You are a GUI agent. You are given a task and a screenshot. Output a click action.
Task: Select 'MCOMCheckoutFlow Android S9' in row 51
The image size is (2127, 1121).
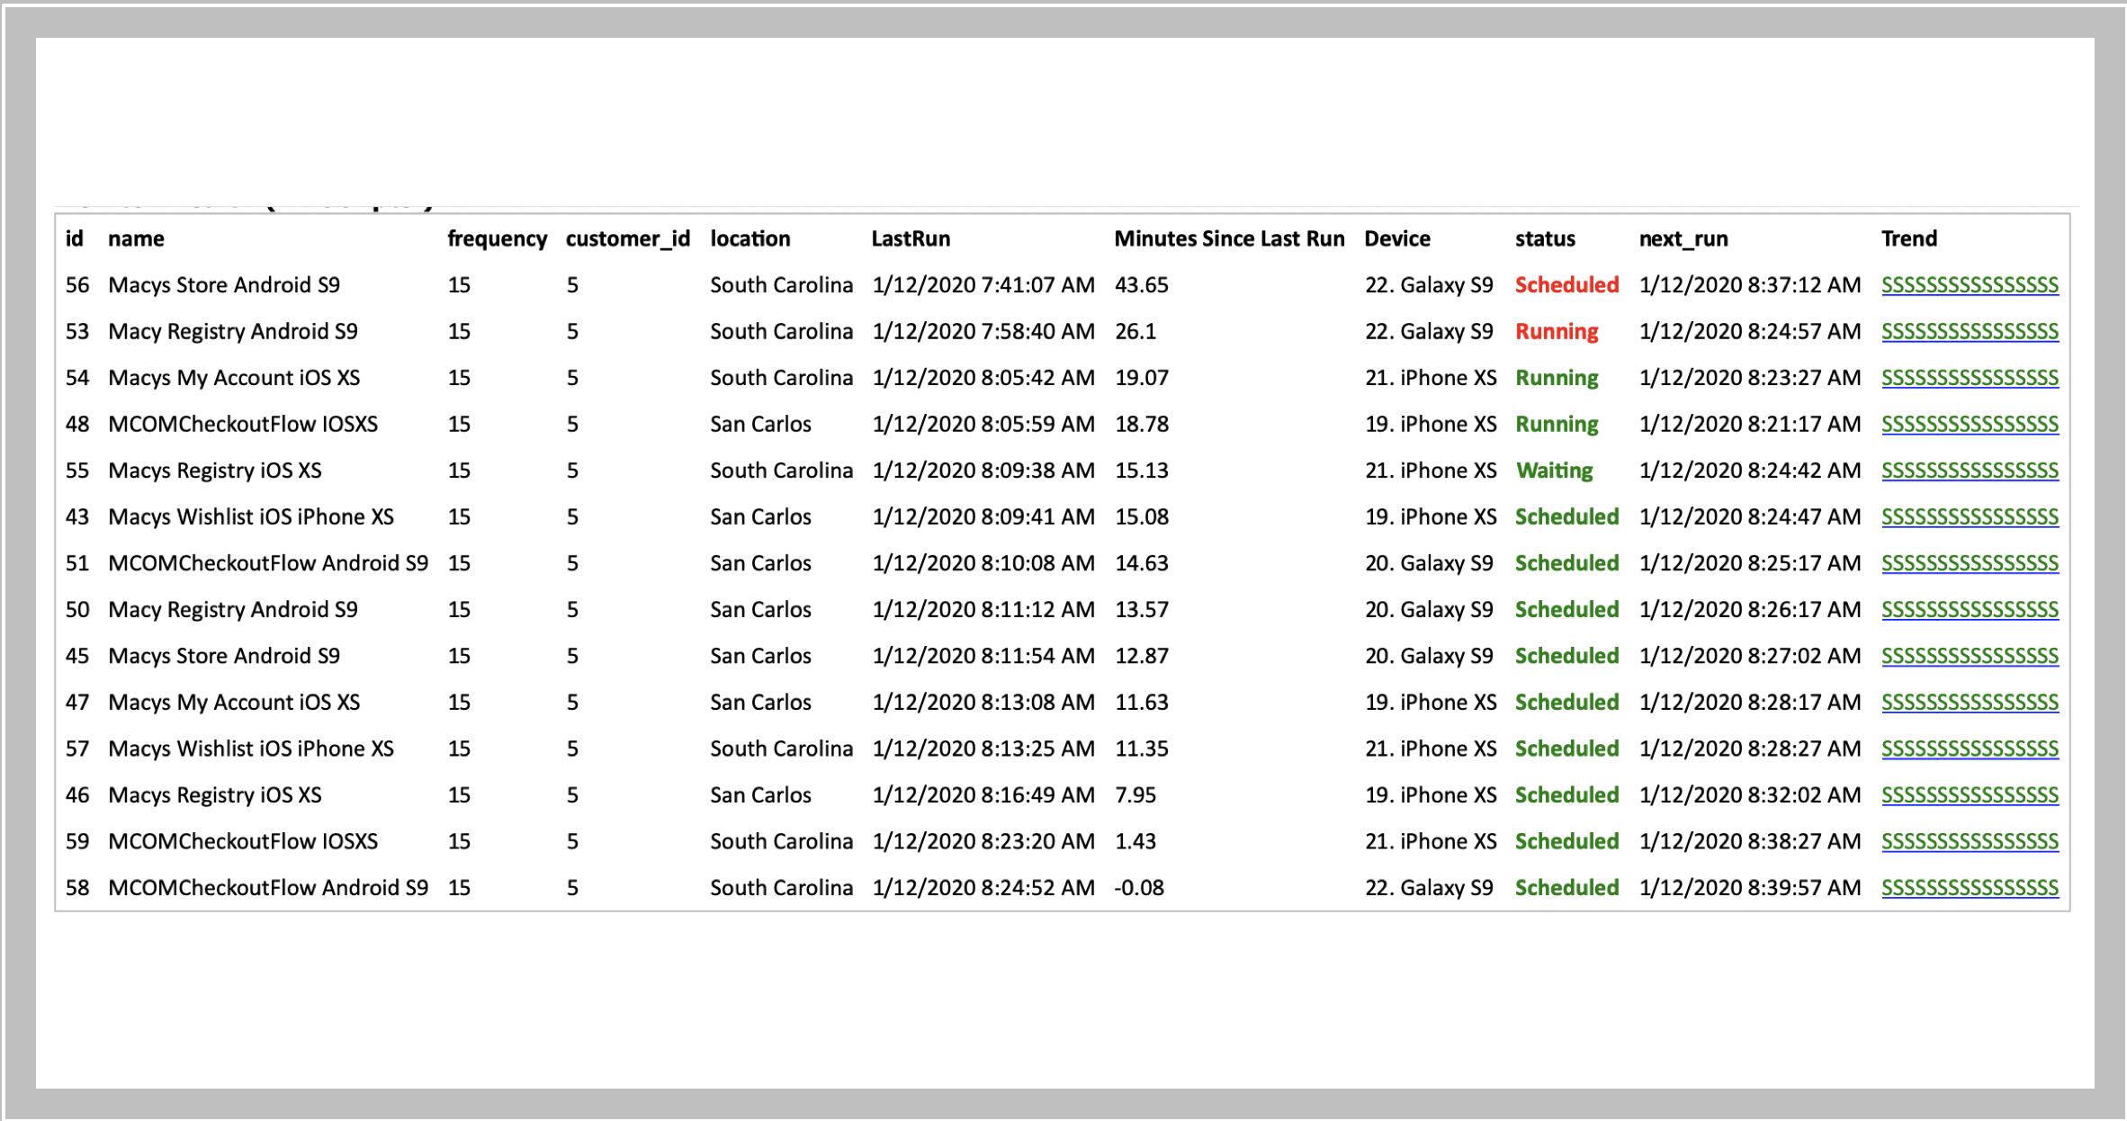coord(268,563)
